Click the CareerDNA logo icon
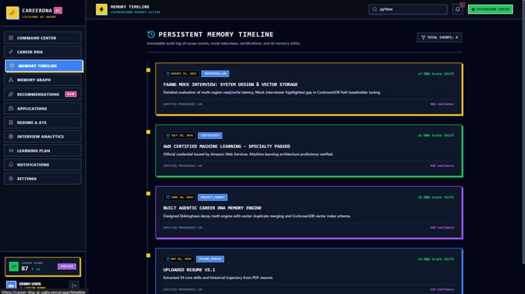This screenshot has width=525, height=294. (12, 13)
